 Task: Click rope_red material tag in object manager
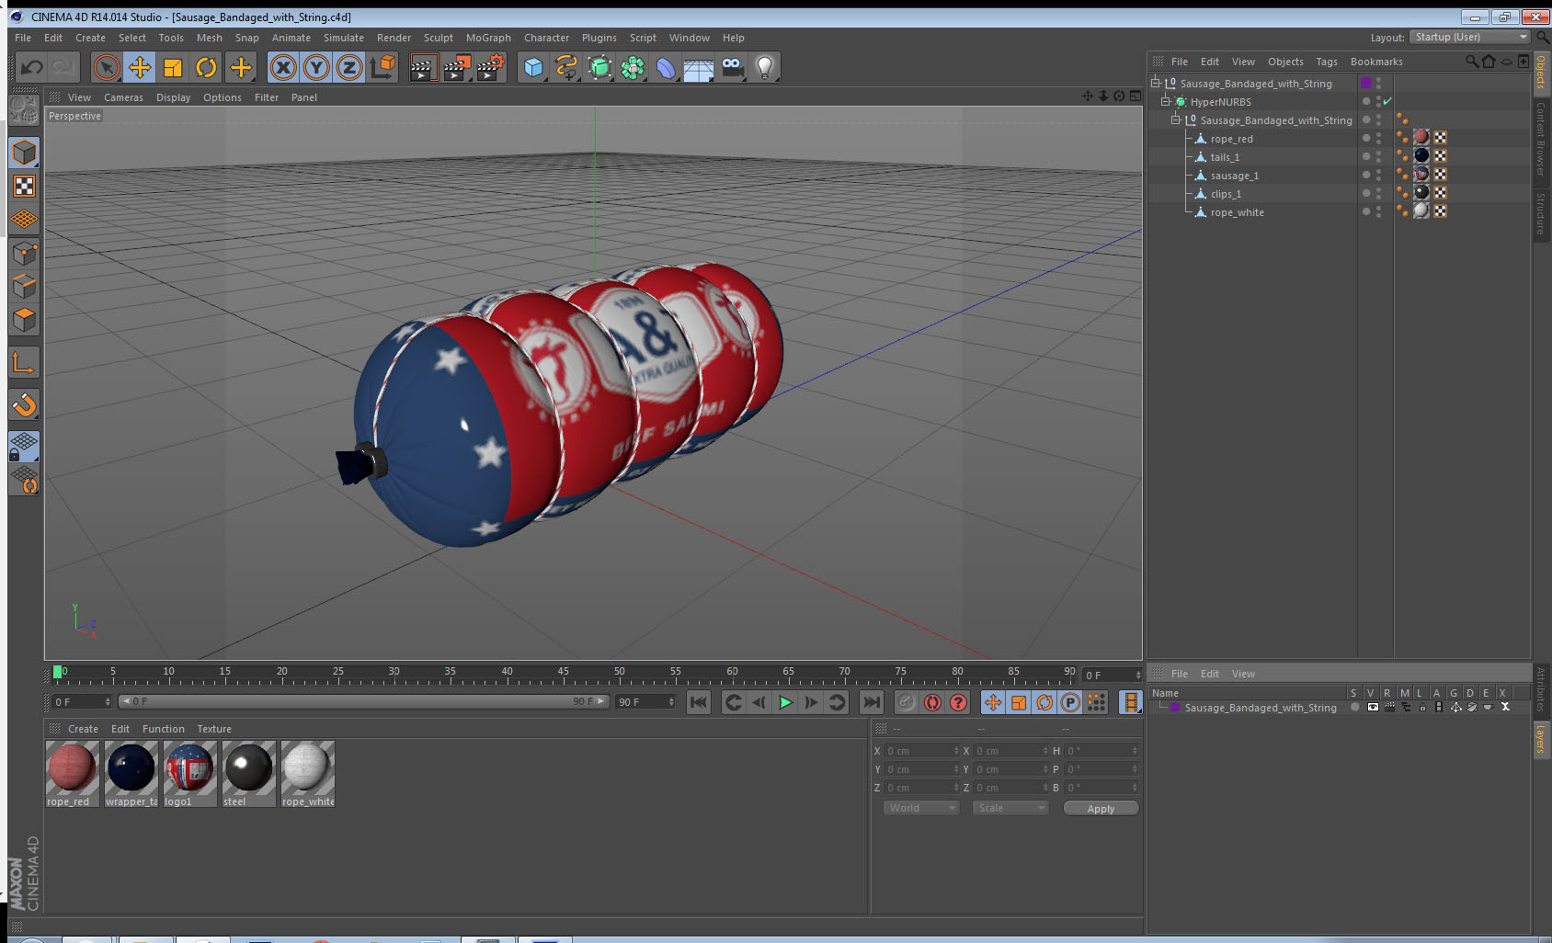[1421, 138]
